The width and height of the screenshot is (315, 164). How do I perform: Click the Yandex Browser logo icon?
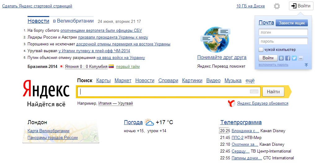point(231,103)
